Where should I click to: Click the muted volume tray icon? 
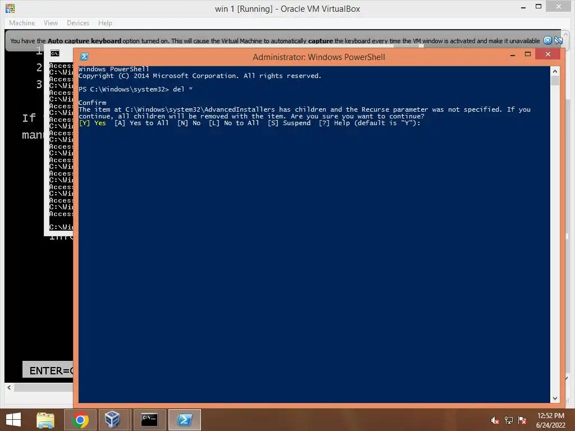click(x=495, y=420)
